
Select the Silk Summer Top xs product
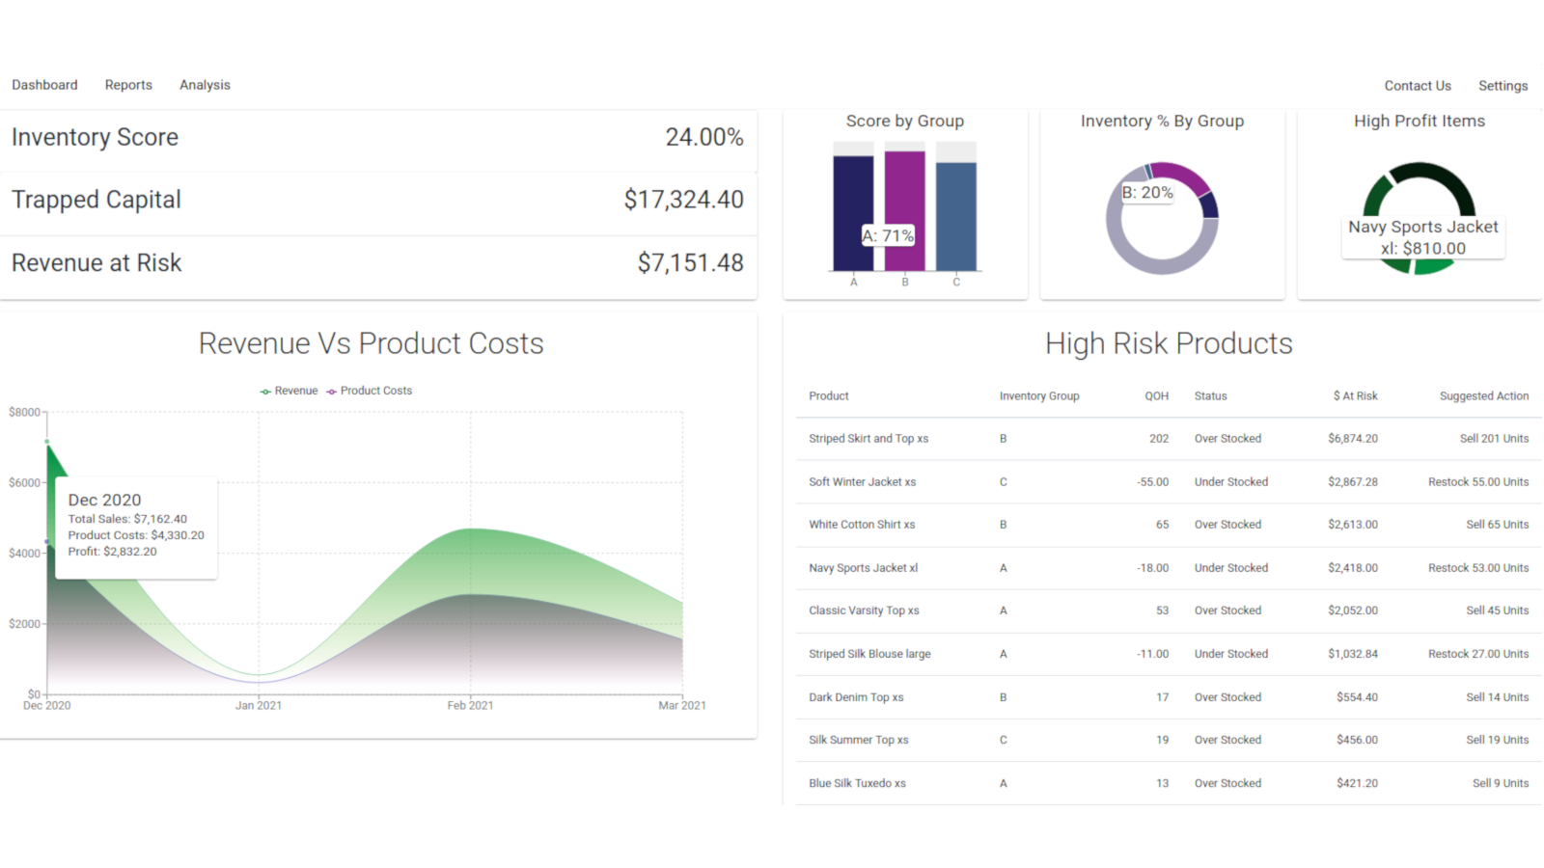pyautogui.click(x=859, y=740)
